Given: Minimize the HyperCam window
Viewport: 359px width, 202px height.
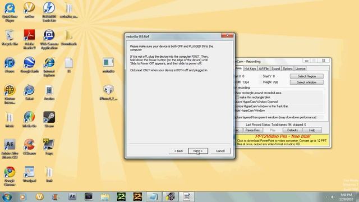Looking at the screenshot, I should (x=307, y=61).
